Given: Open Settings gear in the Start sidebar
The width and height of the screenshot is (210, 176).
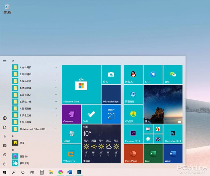Looking at the screenshot, I should click(5, 155).
